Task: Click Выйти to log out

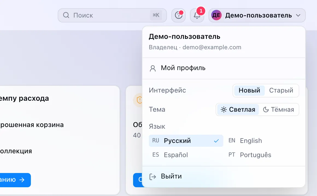Action: pyautogui.click(x=224, y=177)
